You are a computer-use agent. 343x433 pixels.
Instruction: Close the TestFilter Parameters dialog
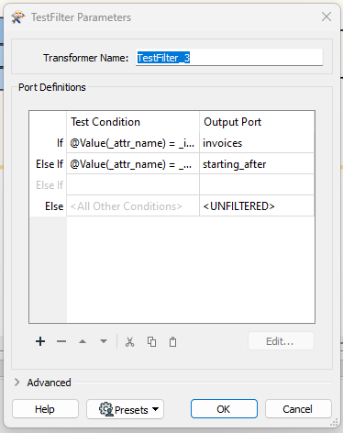pyautogui.click(x=326, y=17)
